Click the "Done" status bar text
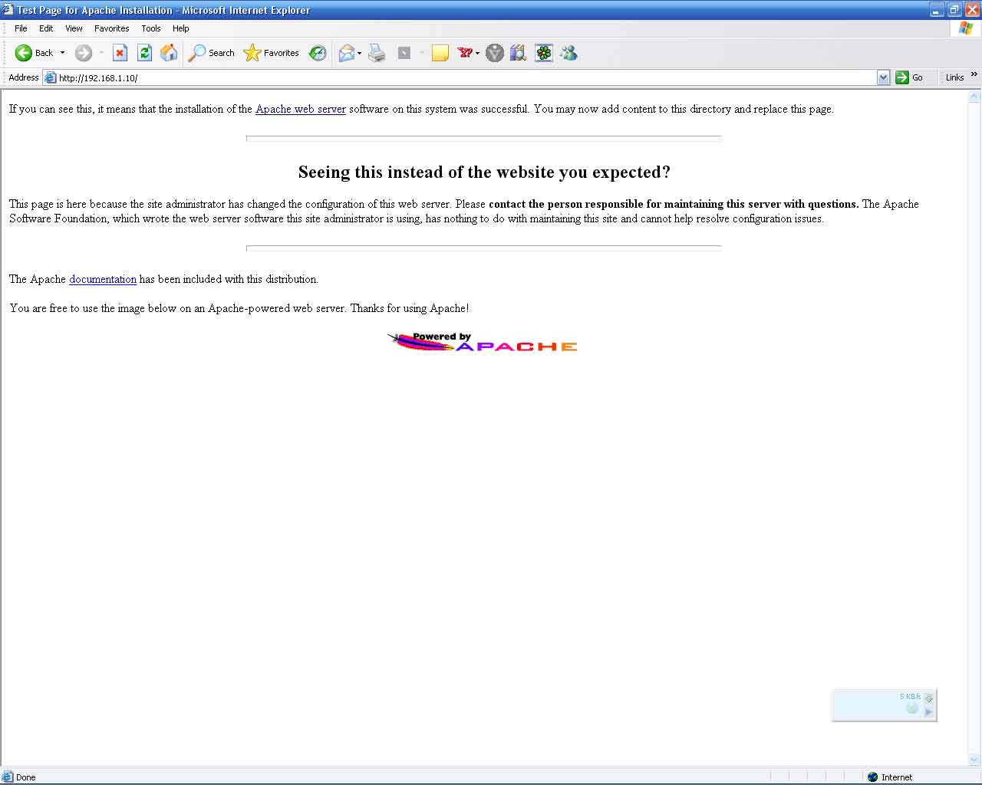Image resolution: width=982 pixels, height=785 pixels. tap(26, 777)
